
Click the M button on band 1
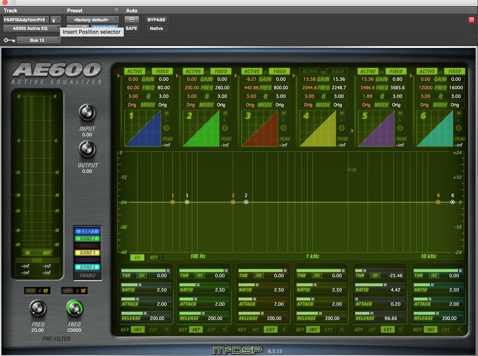coord(167,113)
